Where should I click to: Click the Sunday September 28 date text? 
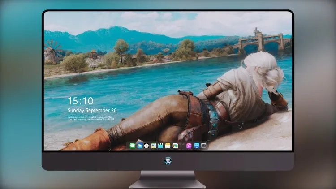click(x=92, y=110)
